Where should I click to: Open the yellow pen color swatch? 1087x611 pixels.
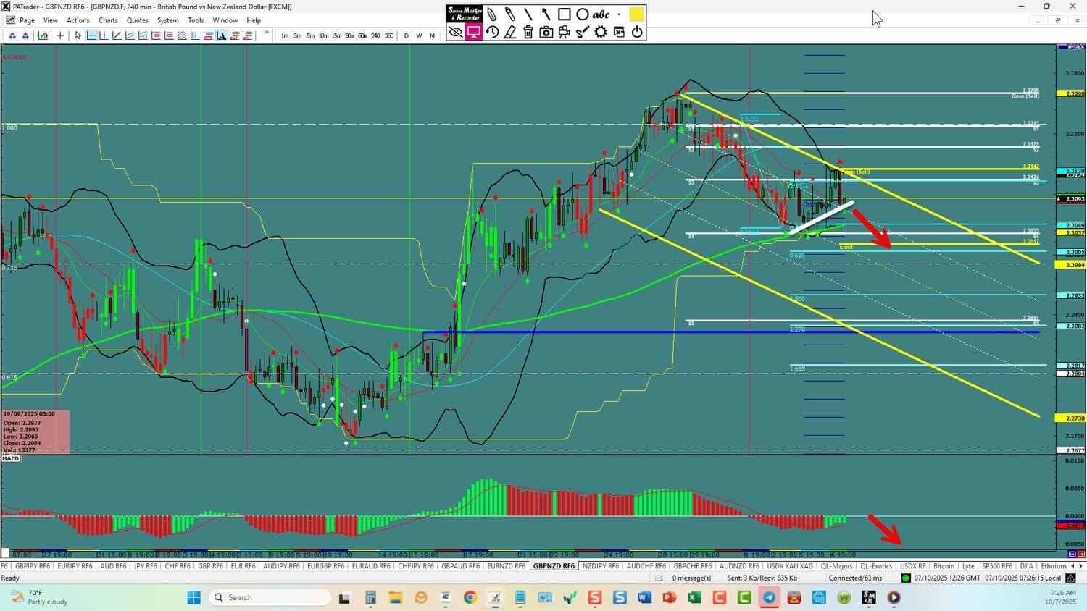[x=637, y=14]
